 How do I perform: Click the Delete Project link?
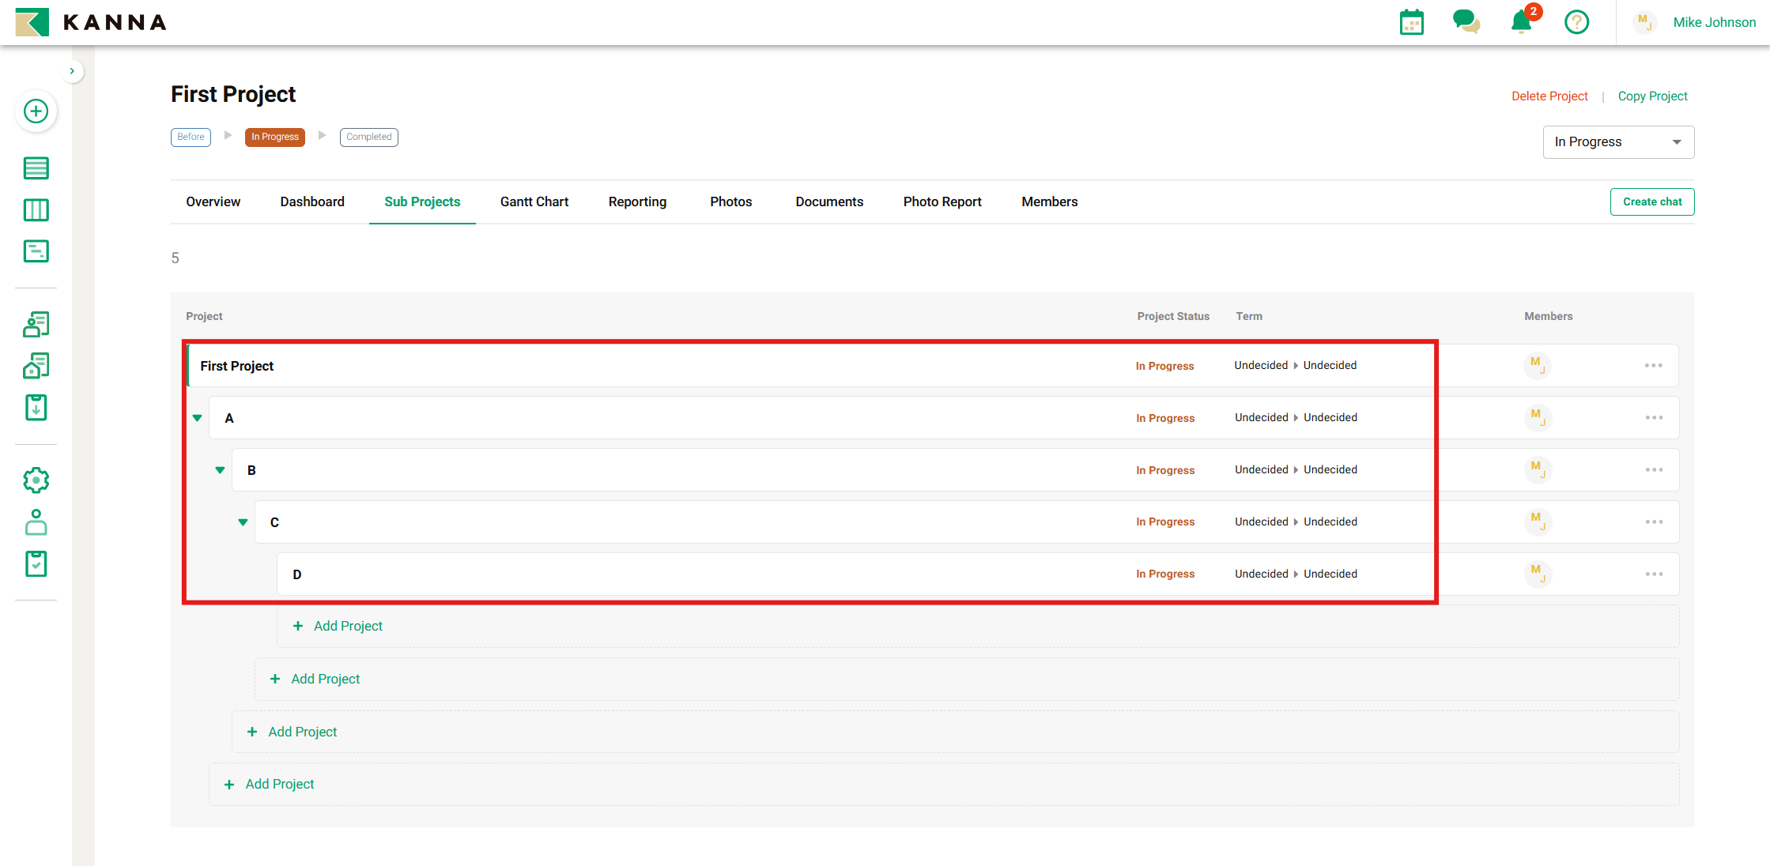tap(1549, 96)
